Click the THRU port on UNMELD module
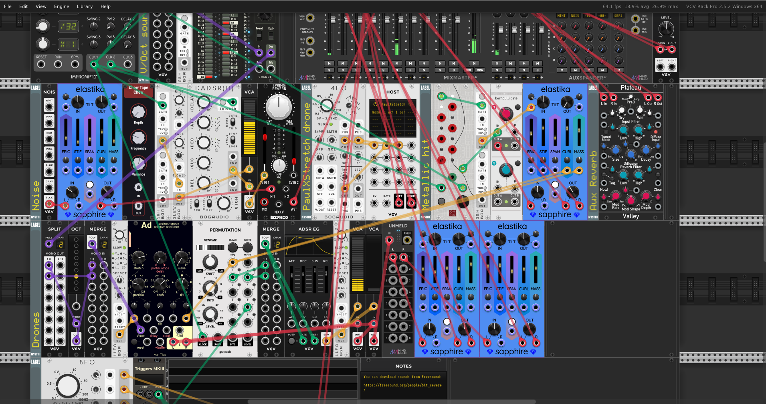This screenshot has height=404, width=766. 407,240
